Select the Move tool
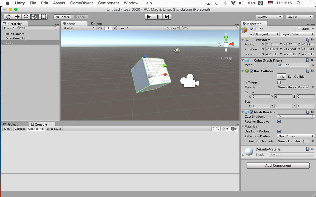Viewport: 316px width, 197px height. pos(17,17)
